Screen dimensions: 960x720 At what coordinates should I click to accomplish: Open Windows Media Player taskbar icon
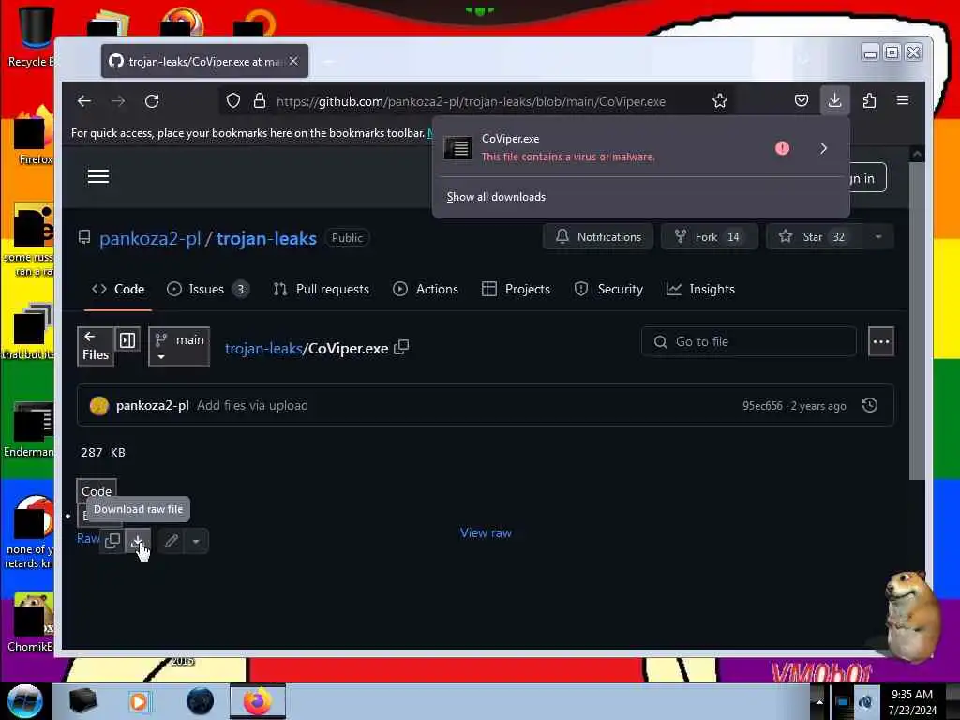(x=139, y=701)
